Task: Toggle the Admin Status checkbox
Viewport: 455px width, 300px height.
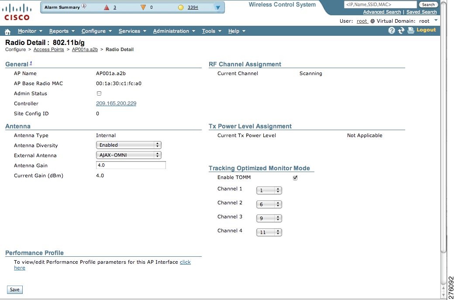Action: click(99, 93)
